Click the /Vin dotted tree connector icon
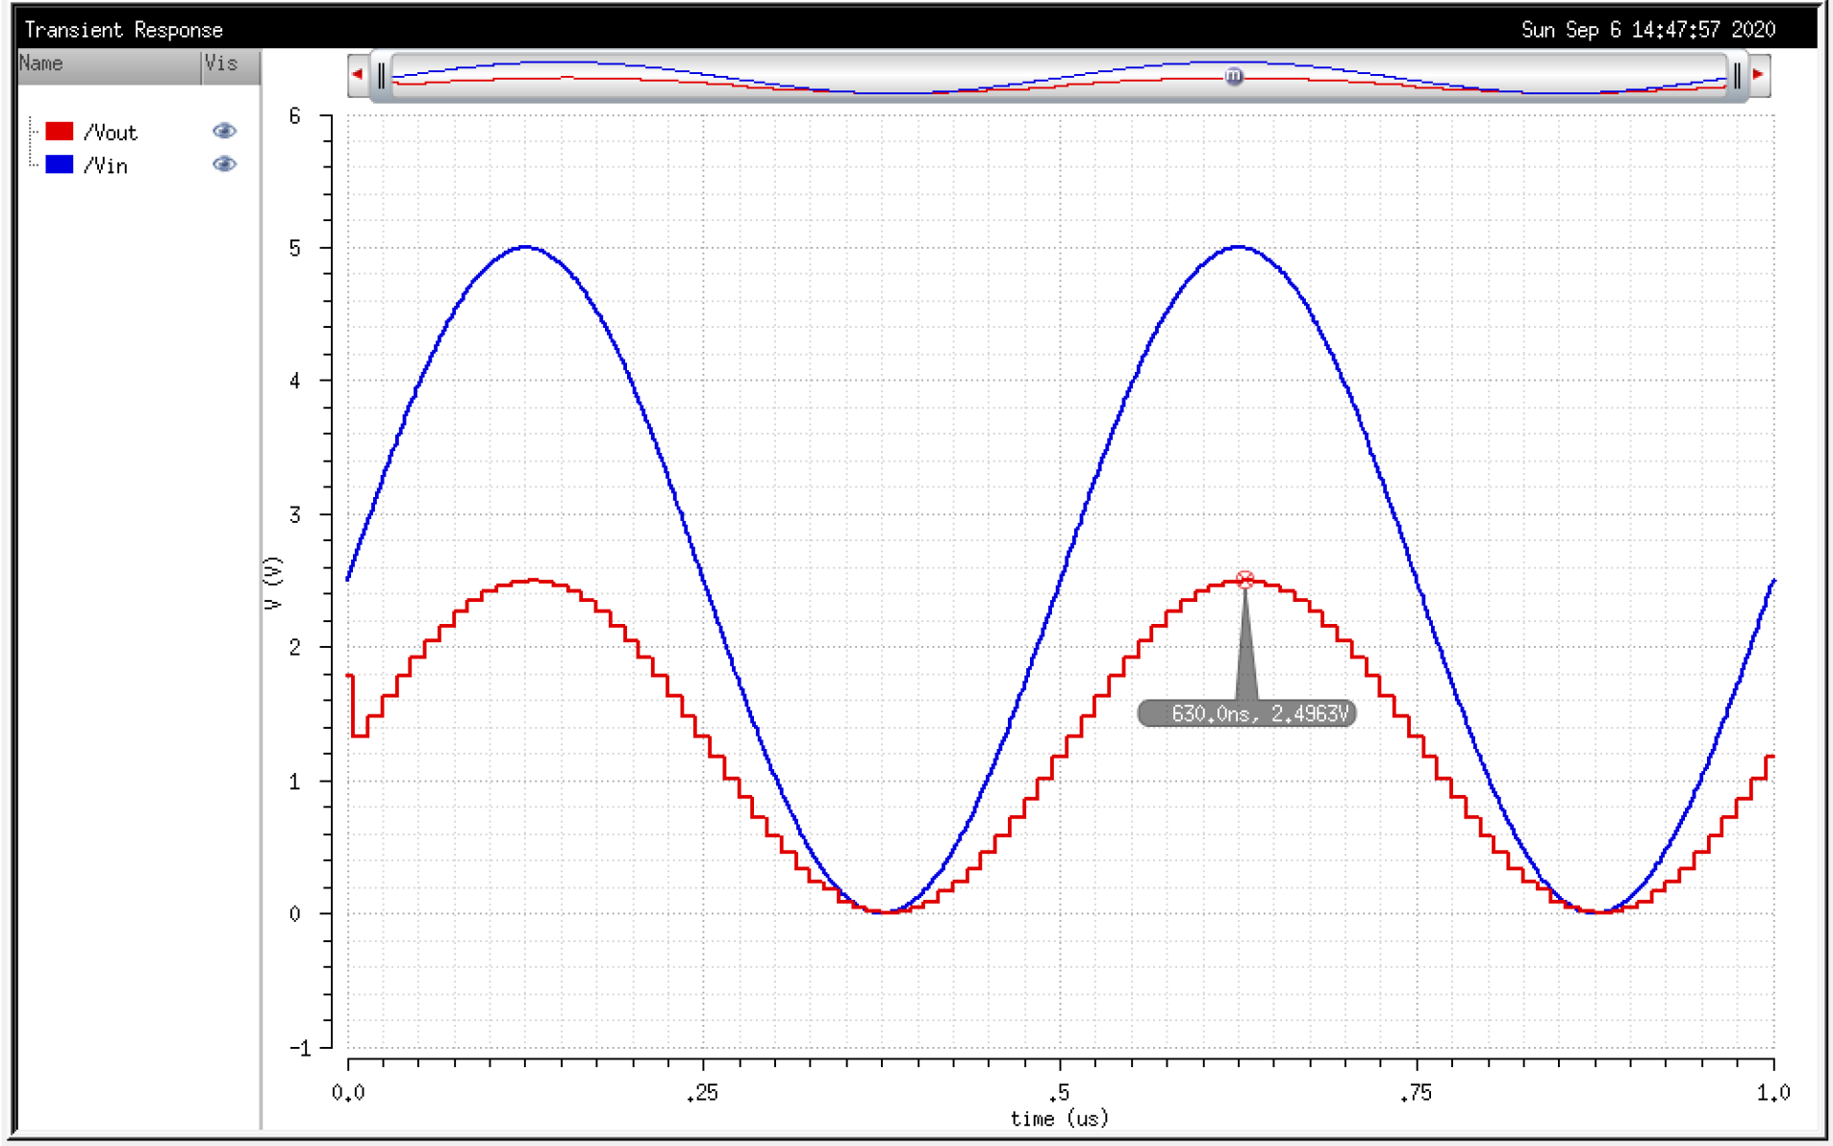The width and height of the screenshot is (1833, 1146). coord(32,164)
